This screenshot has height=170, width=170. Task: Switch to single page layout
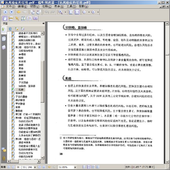click(x=84, y=167)
